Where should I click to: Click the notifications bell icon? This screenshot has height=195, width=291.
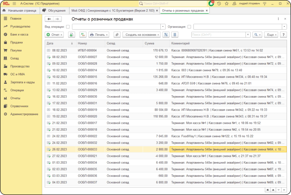pos(211,4)
